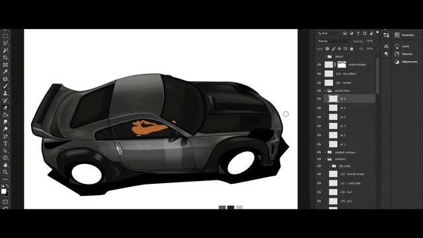
Task: Select the Magic Wand tool
Action: [x=5, y=50]
